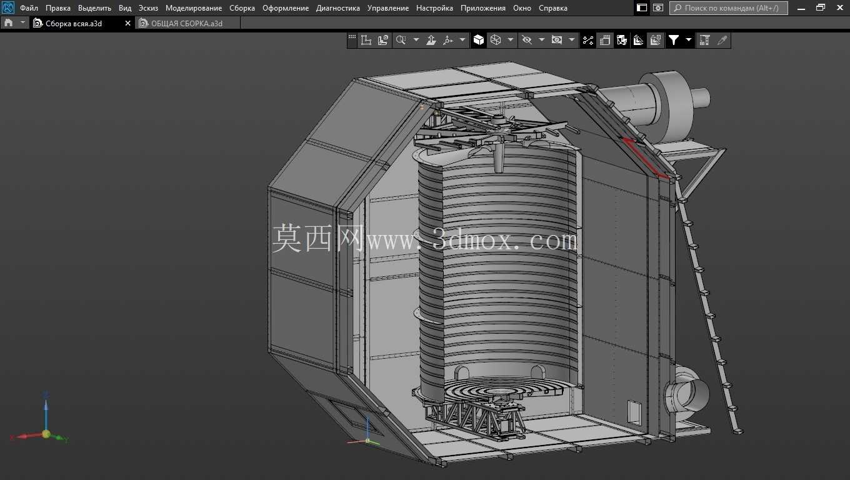Image resolution: width=850 pixels, height=480 pixels.
Task: Select the zoom magnifier tool
Action: (401, 40)
